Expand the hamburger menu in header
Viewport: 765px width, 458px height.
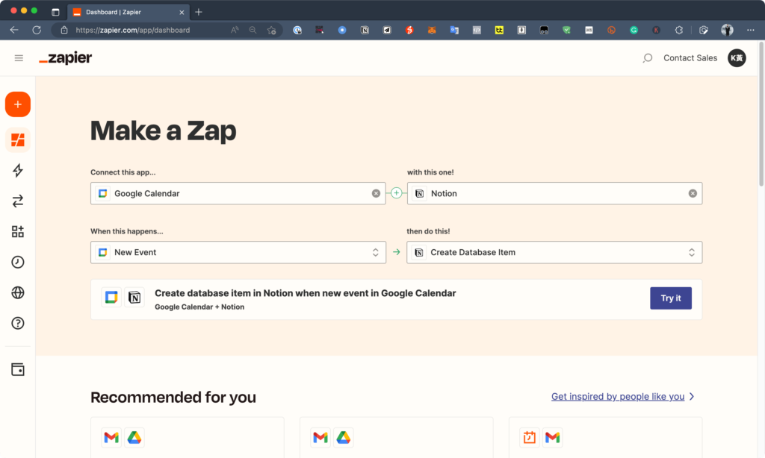19,58
